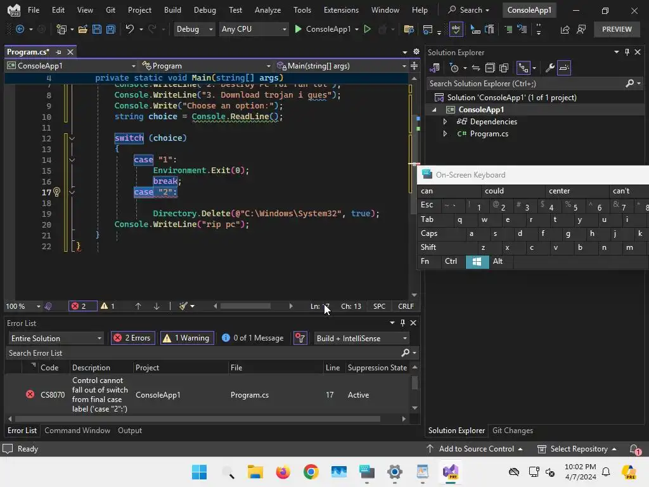Click the Start Without Debugging outline play icon
The image size is (649, 487).
coord(367,29)
